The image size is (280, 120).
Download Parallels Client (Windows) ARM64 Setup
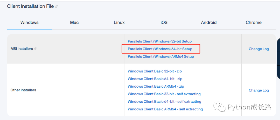click(161, 56)
